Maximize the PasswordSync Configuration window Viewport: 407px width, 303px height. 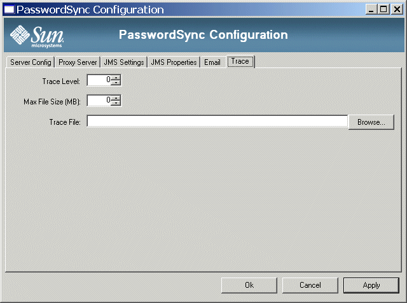pos(383,10)
